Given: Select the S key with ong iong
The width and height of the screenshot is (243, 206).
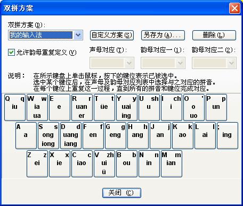Looking at the screenshot, I should [48, 135].
